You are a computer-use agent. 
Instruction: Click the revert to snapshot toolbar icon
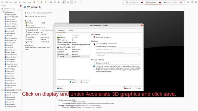click(55, 2)
